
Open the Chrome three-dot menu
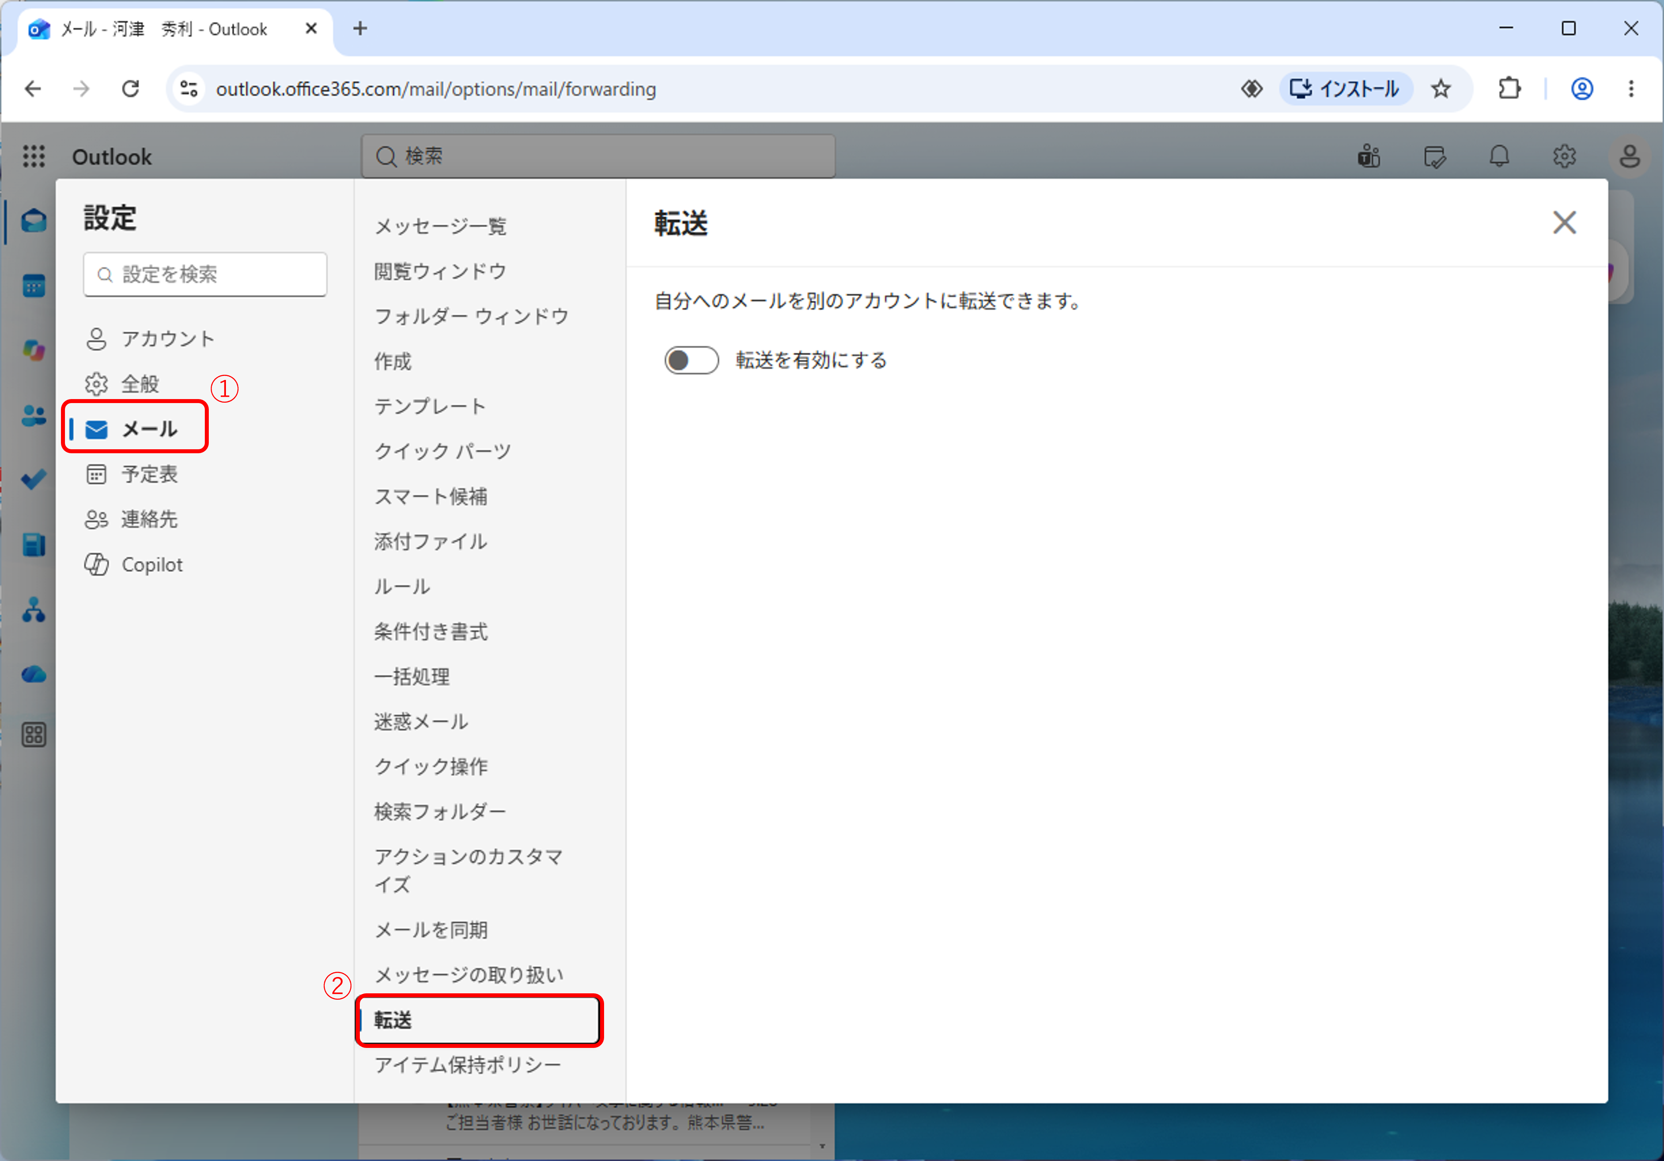1631,88
